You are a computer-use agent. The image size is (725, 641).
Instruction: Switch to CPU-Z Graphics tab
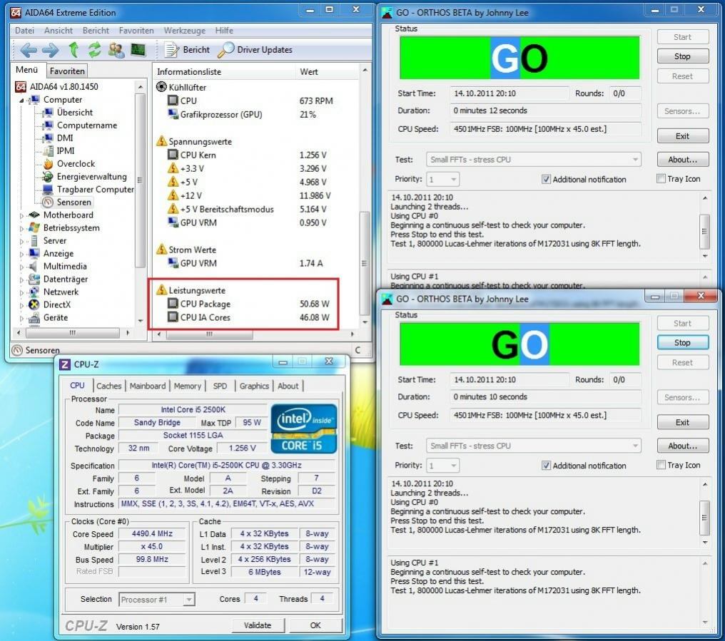254,386
